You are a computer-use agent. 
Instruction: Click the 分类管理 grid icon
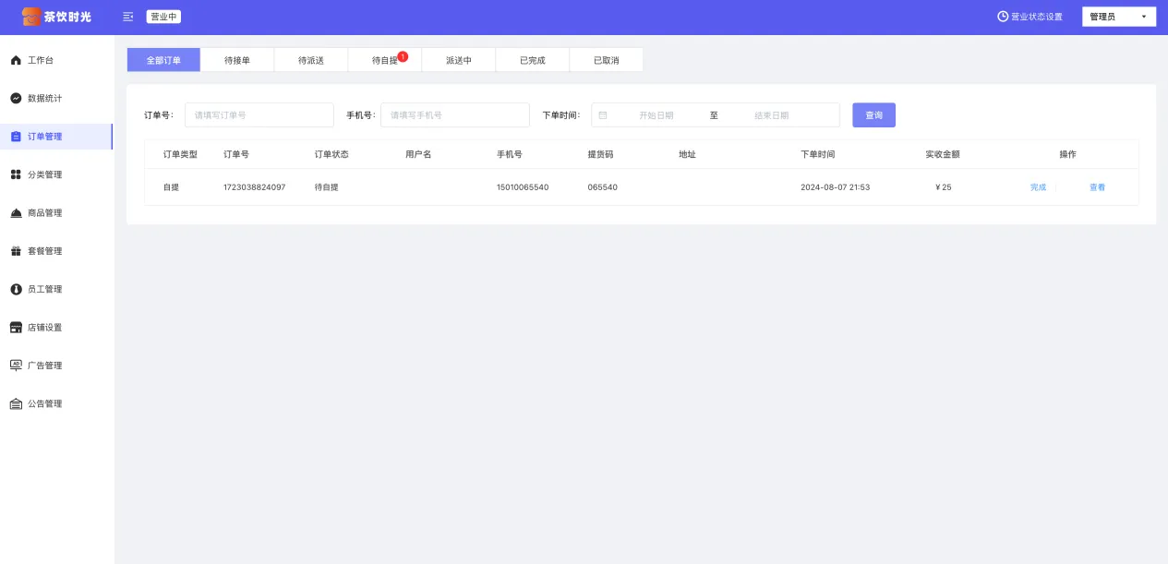16,174
